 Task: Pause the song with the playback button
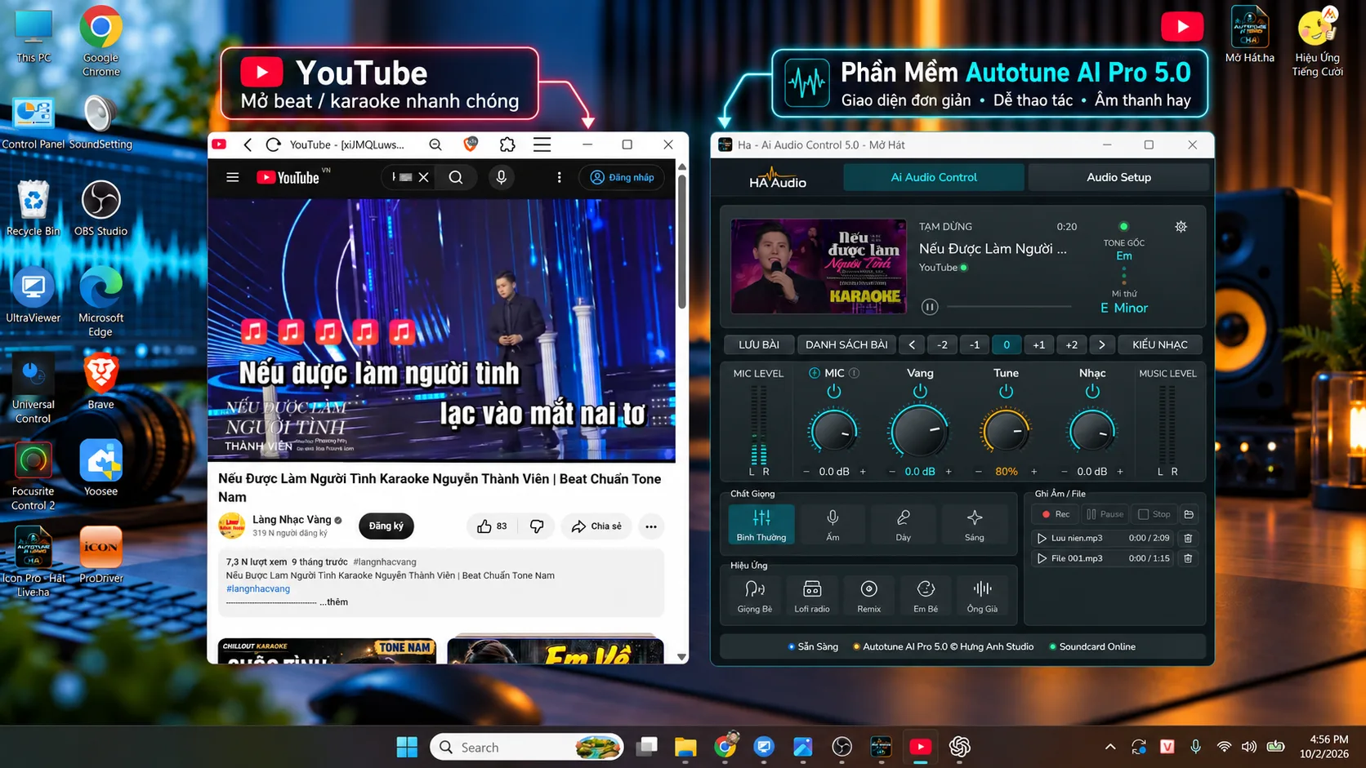pyautogui.click(x=930, y=307)
